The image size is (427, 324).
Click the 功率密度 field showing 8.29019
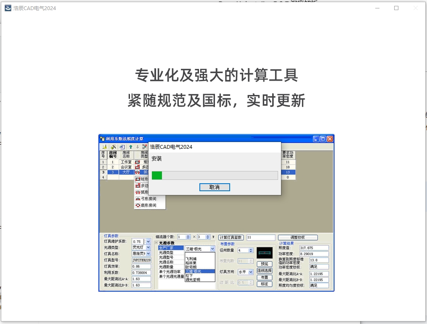pyautogui.click(x=314, y=254)
